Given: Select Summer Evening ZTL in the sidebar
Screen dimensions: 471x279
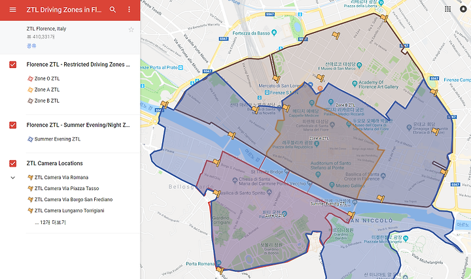Looking at the screenshot, I should 58,139.
